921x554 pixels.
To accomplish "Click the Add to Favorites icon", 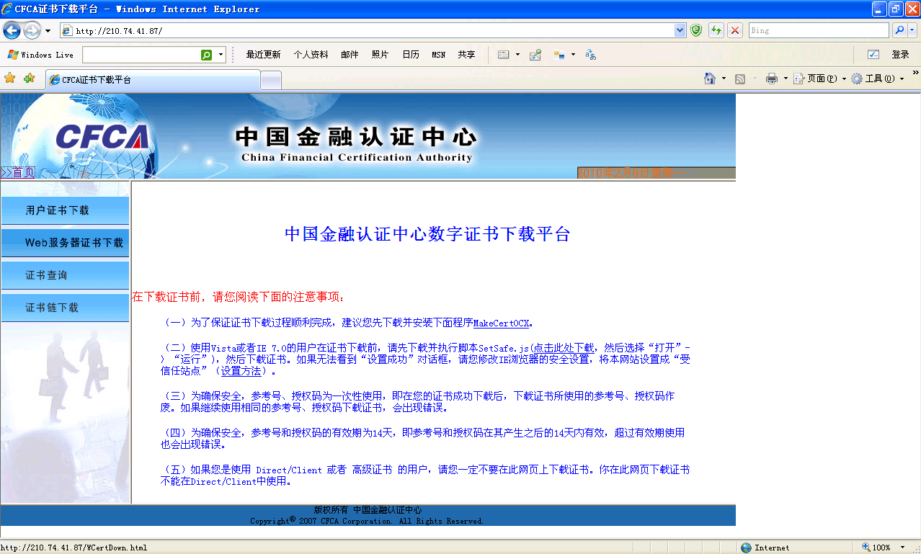I will [29, 79].
